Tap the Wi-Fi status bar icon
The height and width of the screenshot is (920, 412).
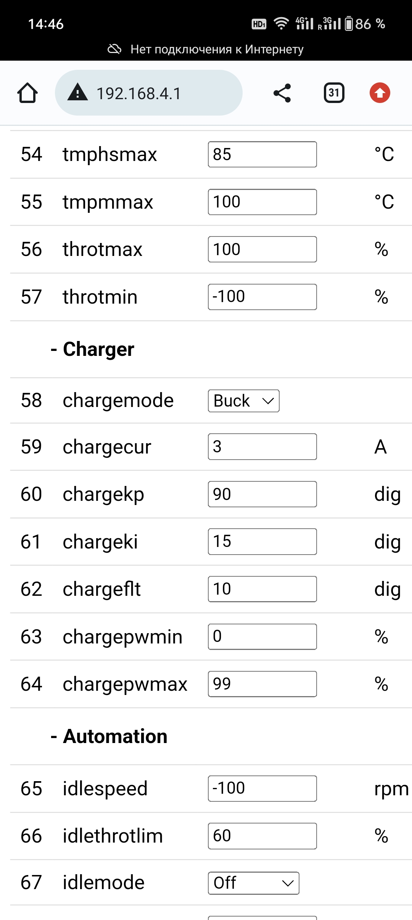[x=281, y=24]
